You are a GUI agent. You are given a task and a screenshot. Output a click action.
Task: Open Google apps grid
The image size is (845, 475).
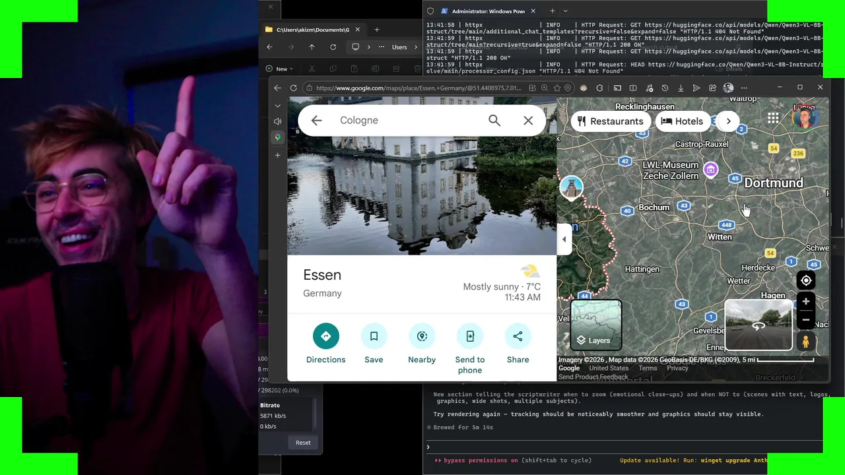pyautogui.click(x=773, y=118)
